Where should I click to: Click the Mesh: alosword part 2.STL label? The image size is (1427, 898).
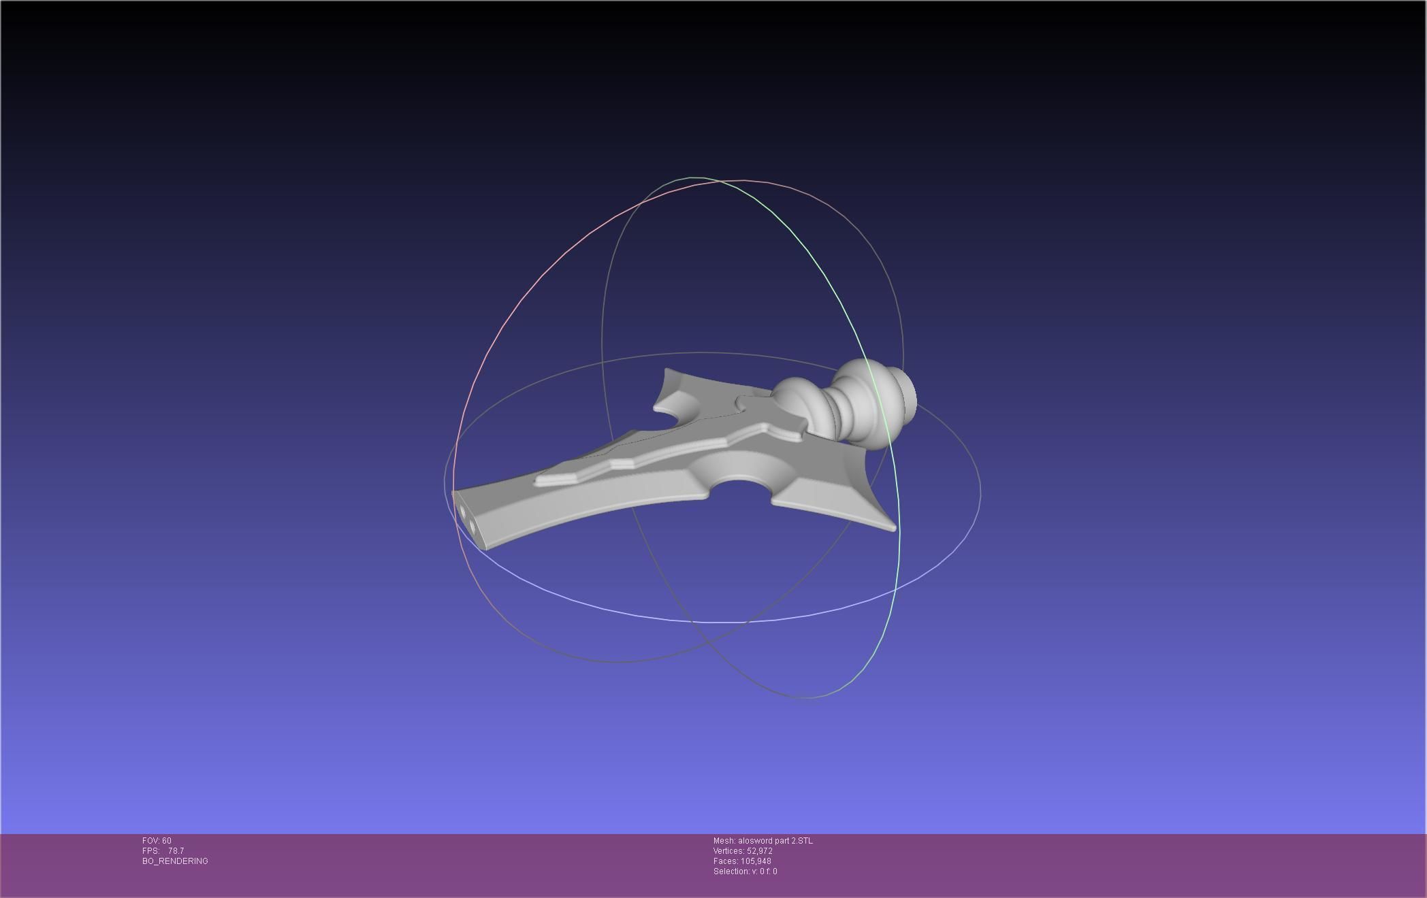pyautogui.click(x=763, y=841)
